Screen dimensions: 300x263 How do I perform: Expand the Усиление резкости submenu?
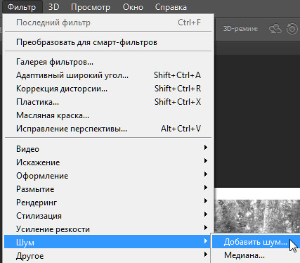point(108,229)
